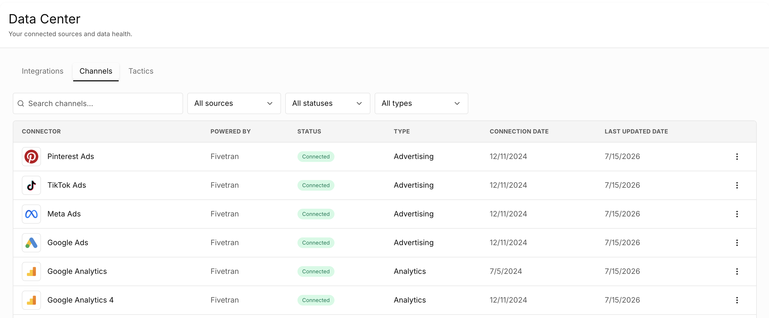Click the Connected status badge for TikTok Ads
Image resolution: width=769 pixels, height=318 pixels.
pyautogui.click(x=316, y=185)
